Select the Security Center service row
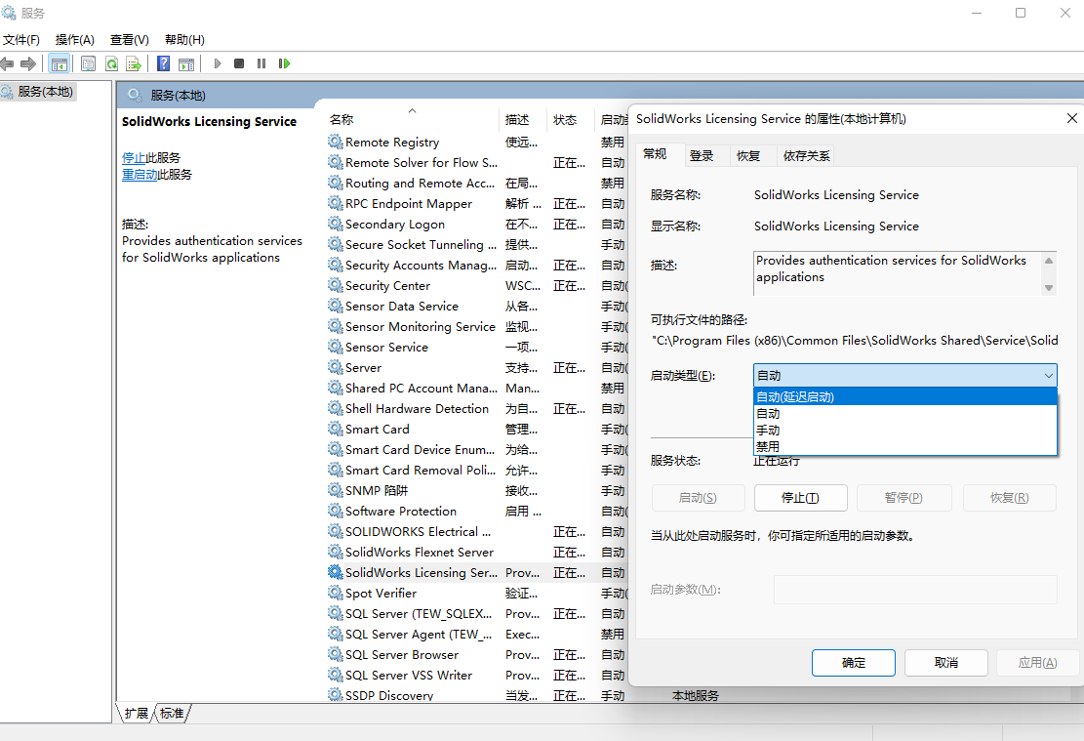 click(477, 286)
